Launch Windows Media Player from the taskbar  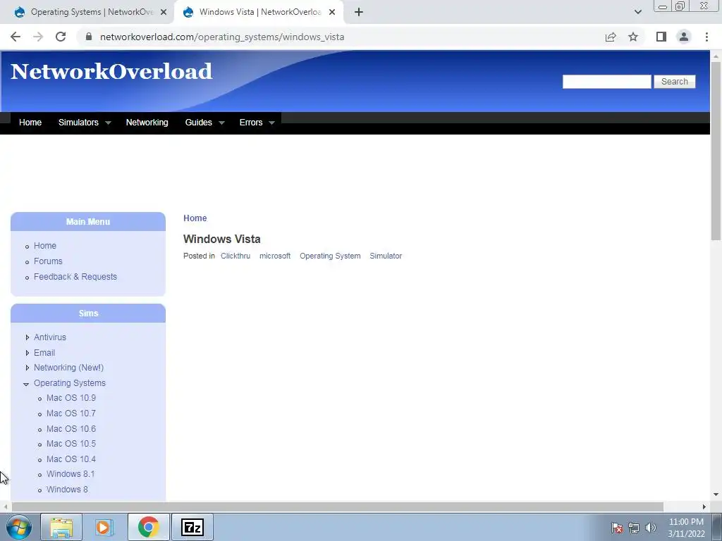104,527
